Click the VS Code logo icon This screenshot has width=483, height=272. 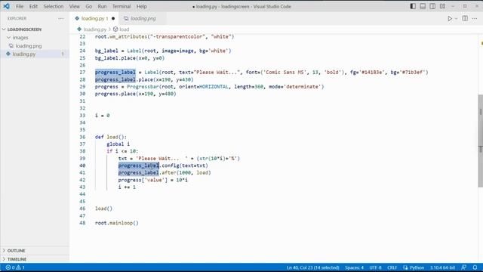pos(6,6)
